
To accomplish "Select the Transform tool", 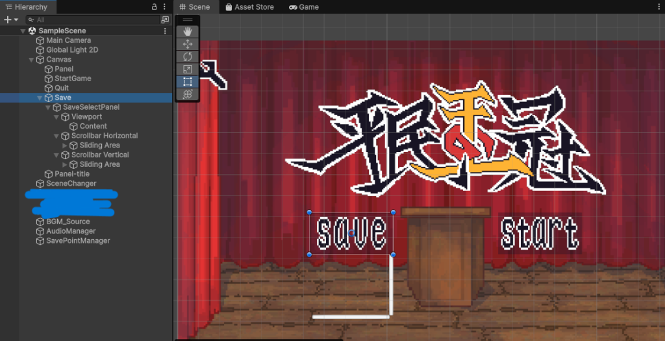I will pyautogui.click(x=188, y=95).
